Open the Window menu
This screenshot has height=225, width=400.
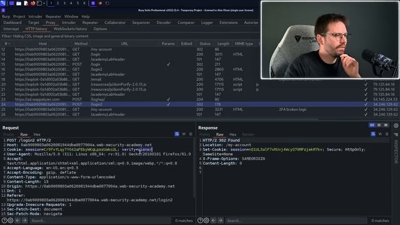pyautogui.click(x=71, y=17)
